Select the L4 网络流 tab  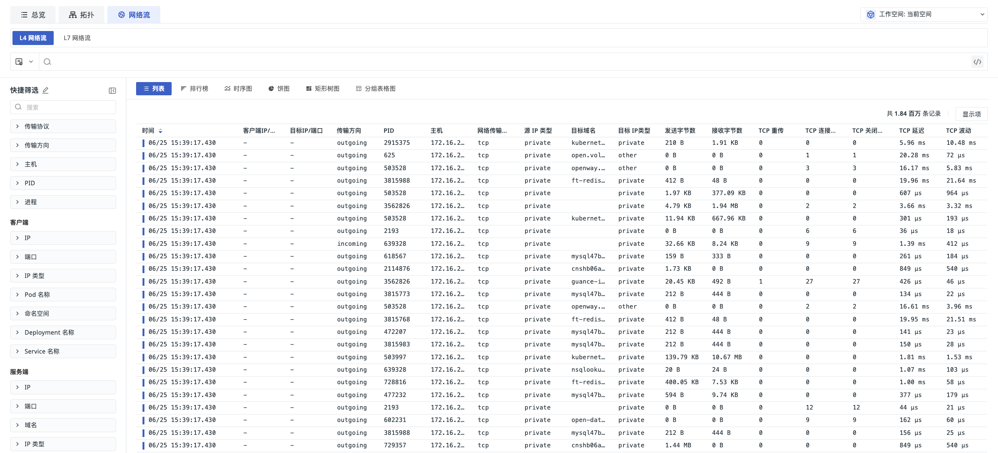(x=33, y=38)
